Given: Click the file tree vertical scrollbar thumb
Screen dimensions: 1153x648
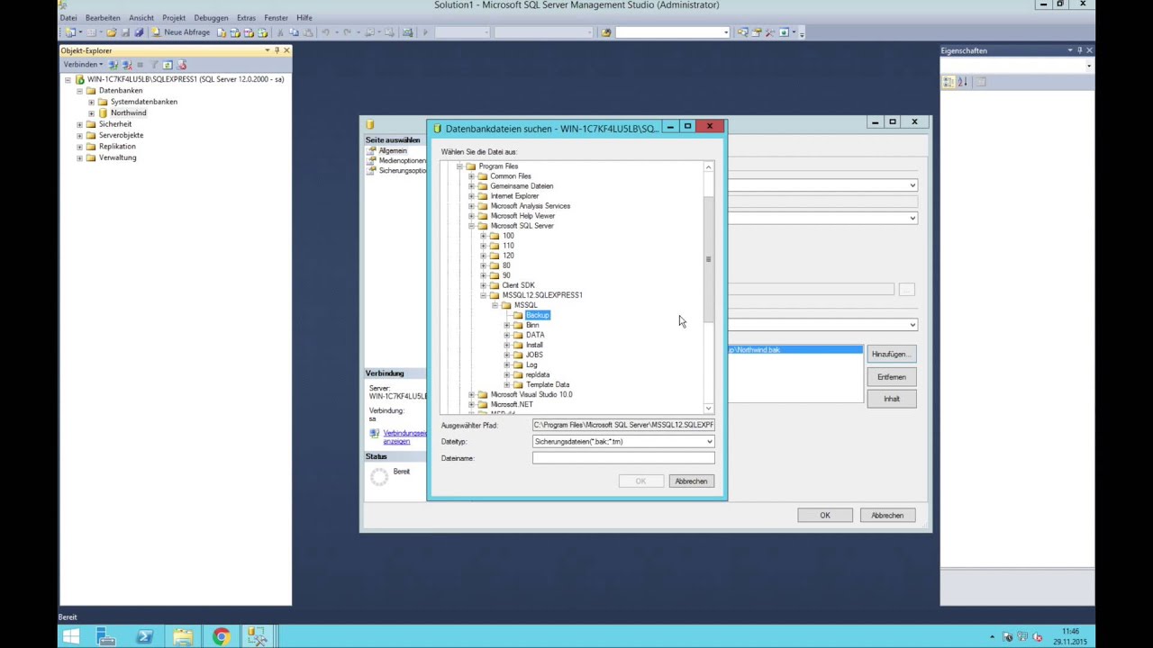Looking at the screenshot, I should [708, 259].
